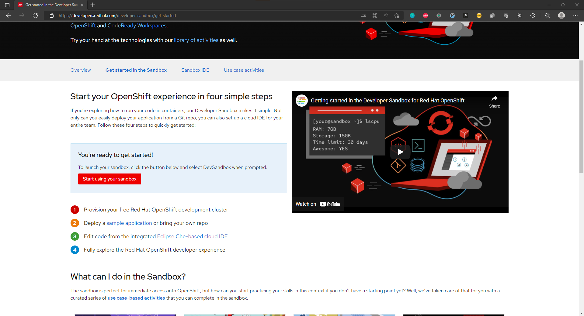The width and height of the screenshot is (584, 316).
Task: Open the green gear extension icon
Action: pos(439,15)
